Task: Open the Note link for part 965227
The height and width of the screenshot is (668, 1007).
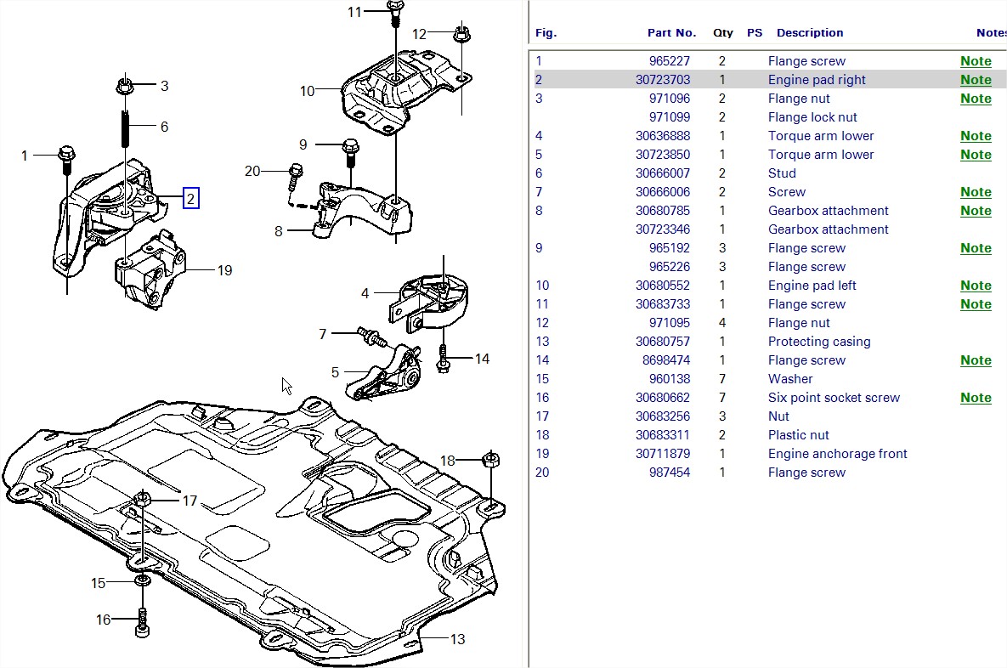Action: click(976, 61)
